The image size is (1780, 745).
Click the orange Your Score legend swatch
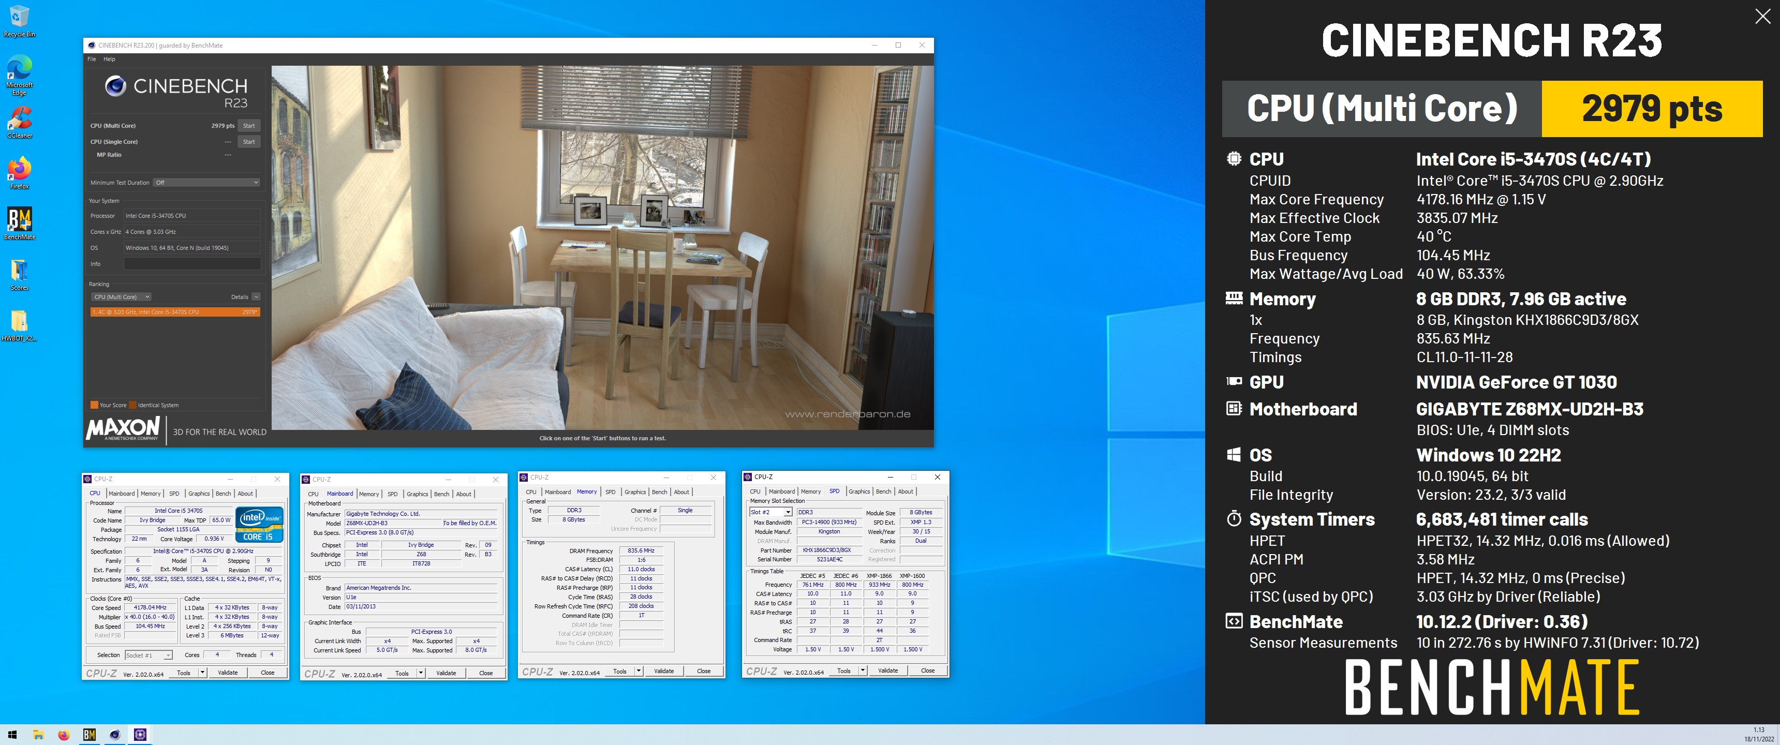[x=94, y=405]
